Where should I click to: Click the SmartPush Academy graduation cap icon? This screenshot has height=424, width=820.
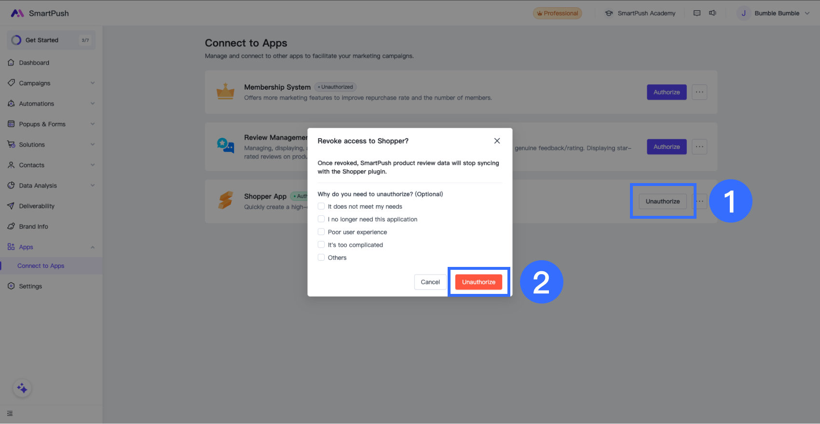coord(609,13)
